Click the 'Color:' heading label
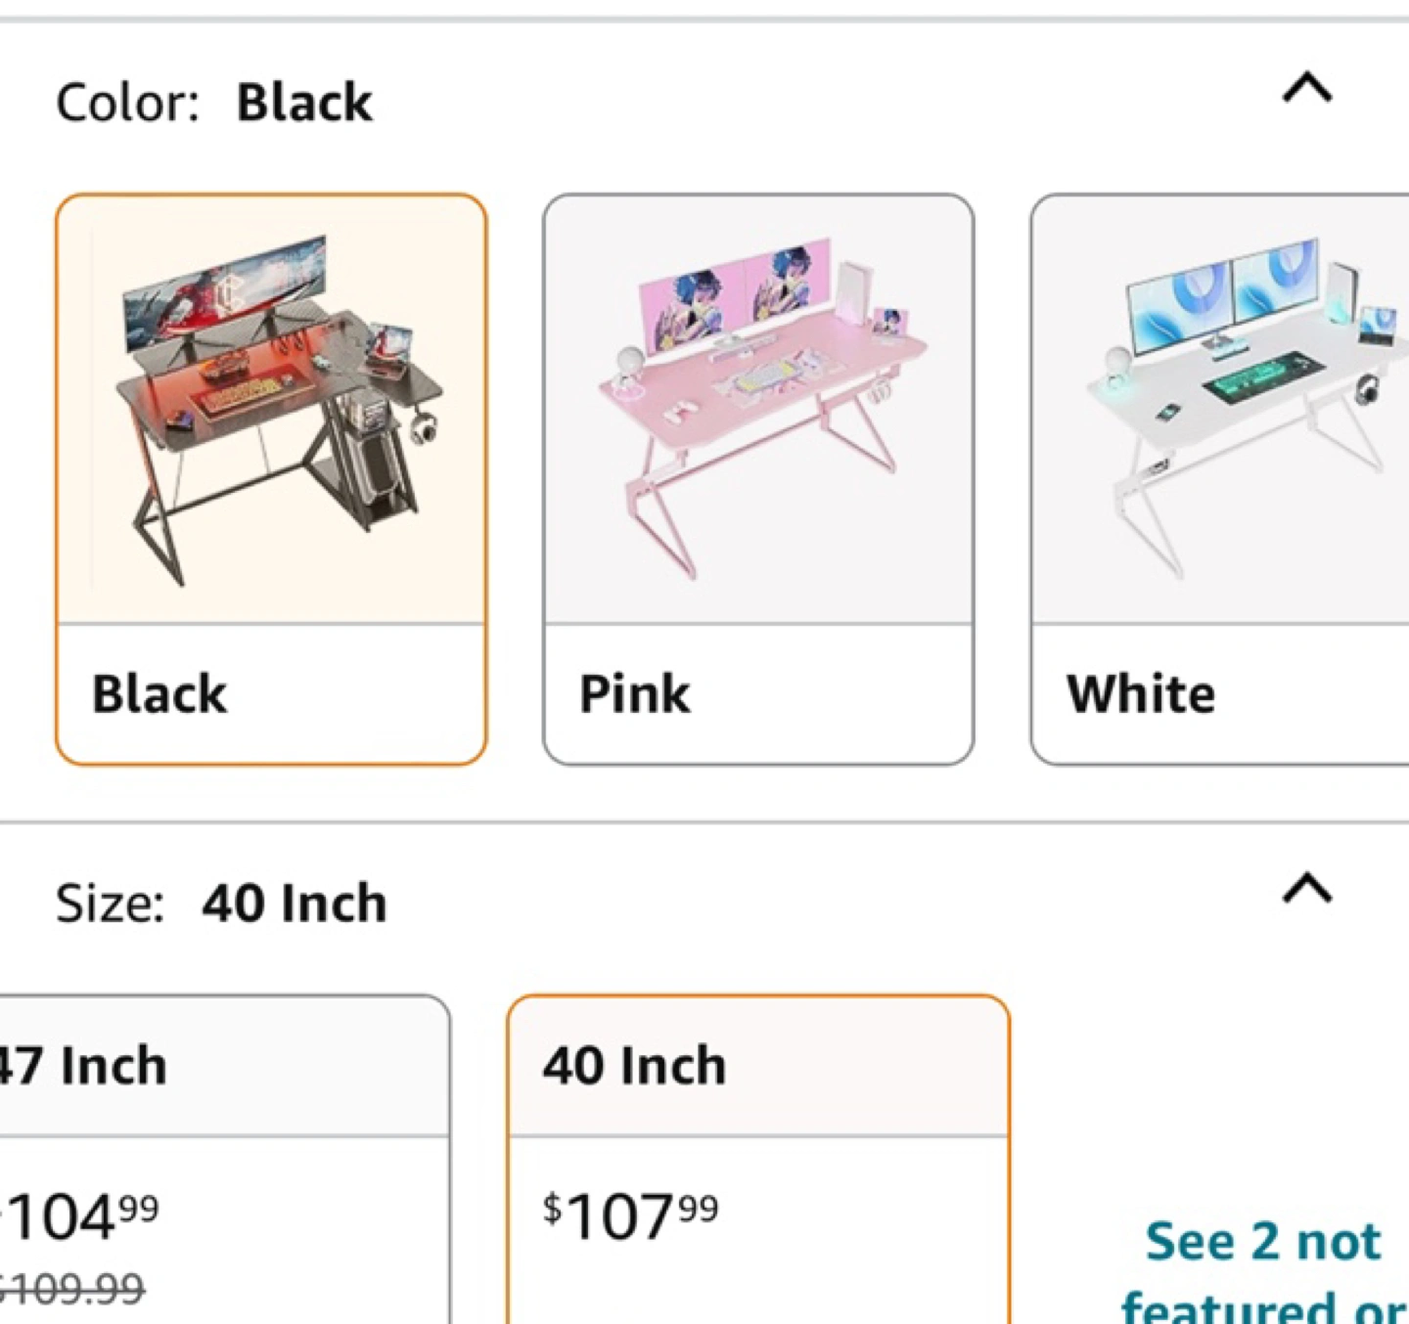1409x1324 pixels. point(127,103)
